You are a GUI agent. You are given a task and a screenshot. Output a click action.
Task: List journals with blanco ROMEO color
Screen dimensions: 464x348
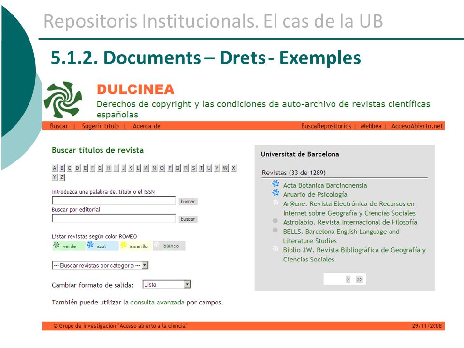[x=169, y=246]
